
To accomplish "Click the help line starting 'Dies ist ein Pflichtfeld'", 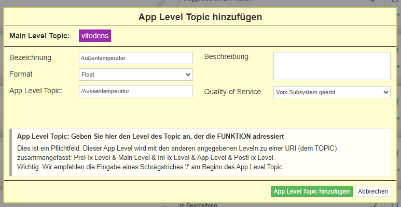I will (177, 149).
